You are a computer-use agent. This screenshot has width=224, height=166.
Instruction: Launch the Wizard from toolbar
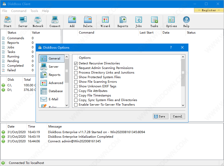pos(105,21)
